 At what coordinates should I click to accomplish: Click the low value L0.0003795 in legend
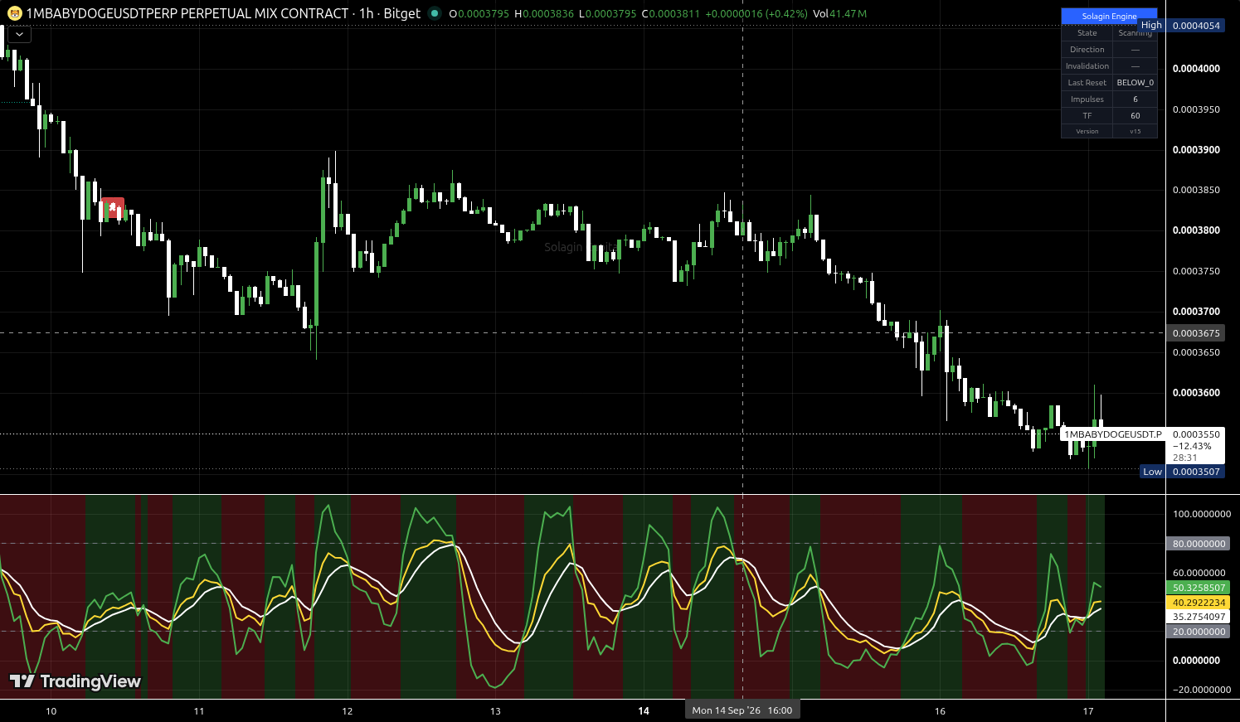tap(607, 14)
